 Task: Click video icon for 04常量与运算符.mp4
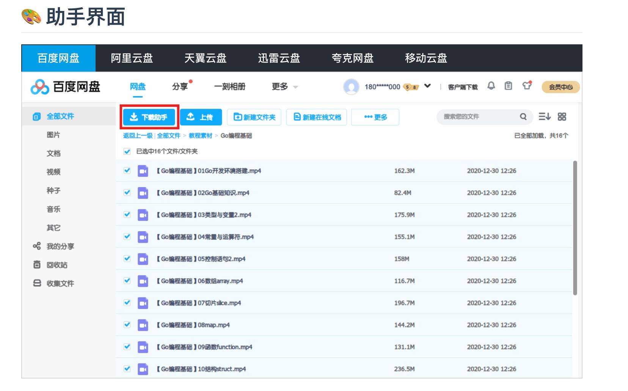pyautogui.click(x=143, y=237)
